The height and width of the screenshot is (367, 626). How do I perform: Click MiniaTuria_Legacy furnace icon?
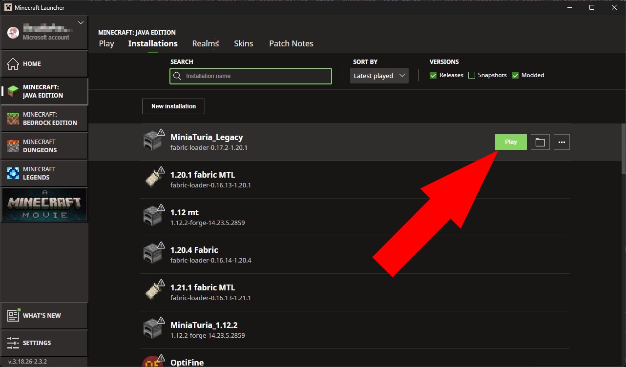pyautogui.click(x=152, y=141)
